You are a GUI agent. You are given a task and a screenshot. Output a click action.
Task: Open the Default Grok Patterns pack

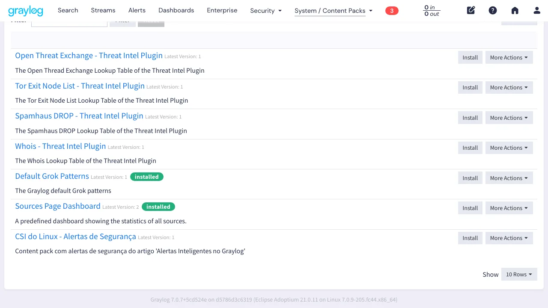[x=52, y=176]
